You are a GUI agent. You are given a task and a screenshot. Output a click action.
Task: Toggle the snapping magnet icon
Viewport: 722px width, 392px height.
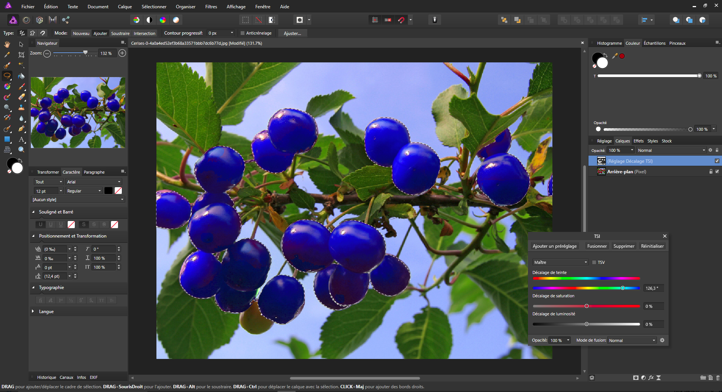(401, 20)
